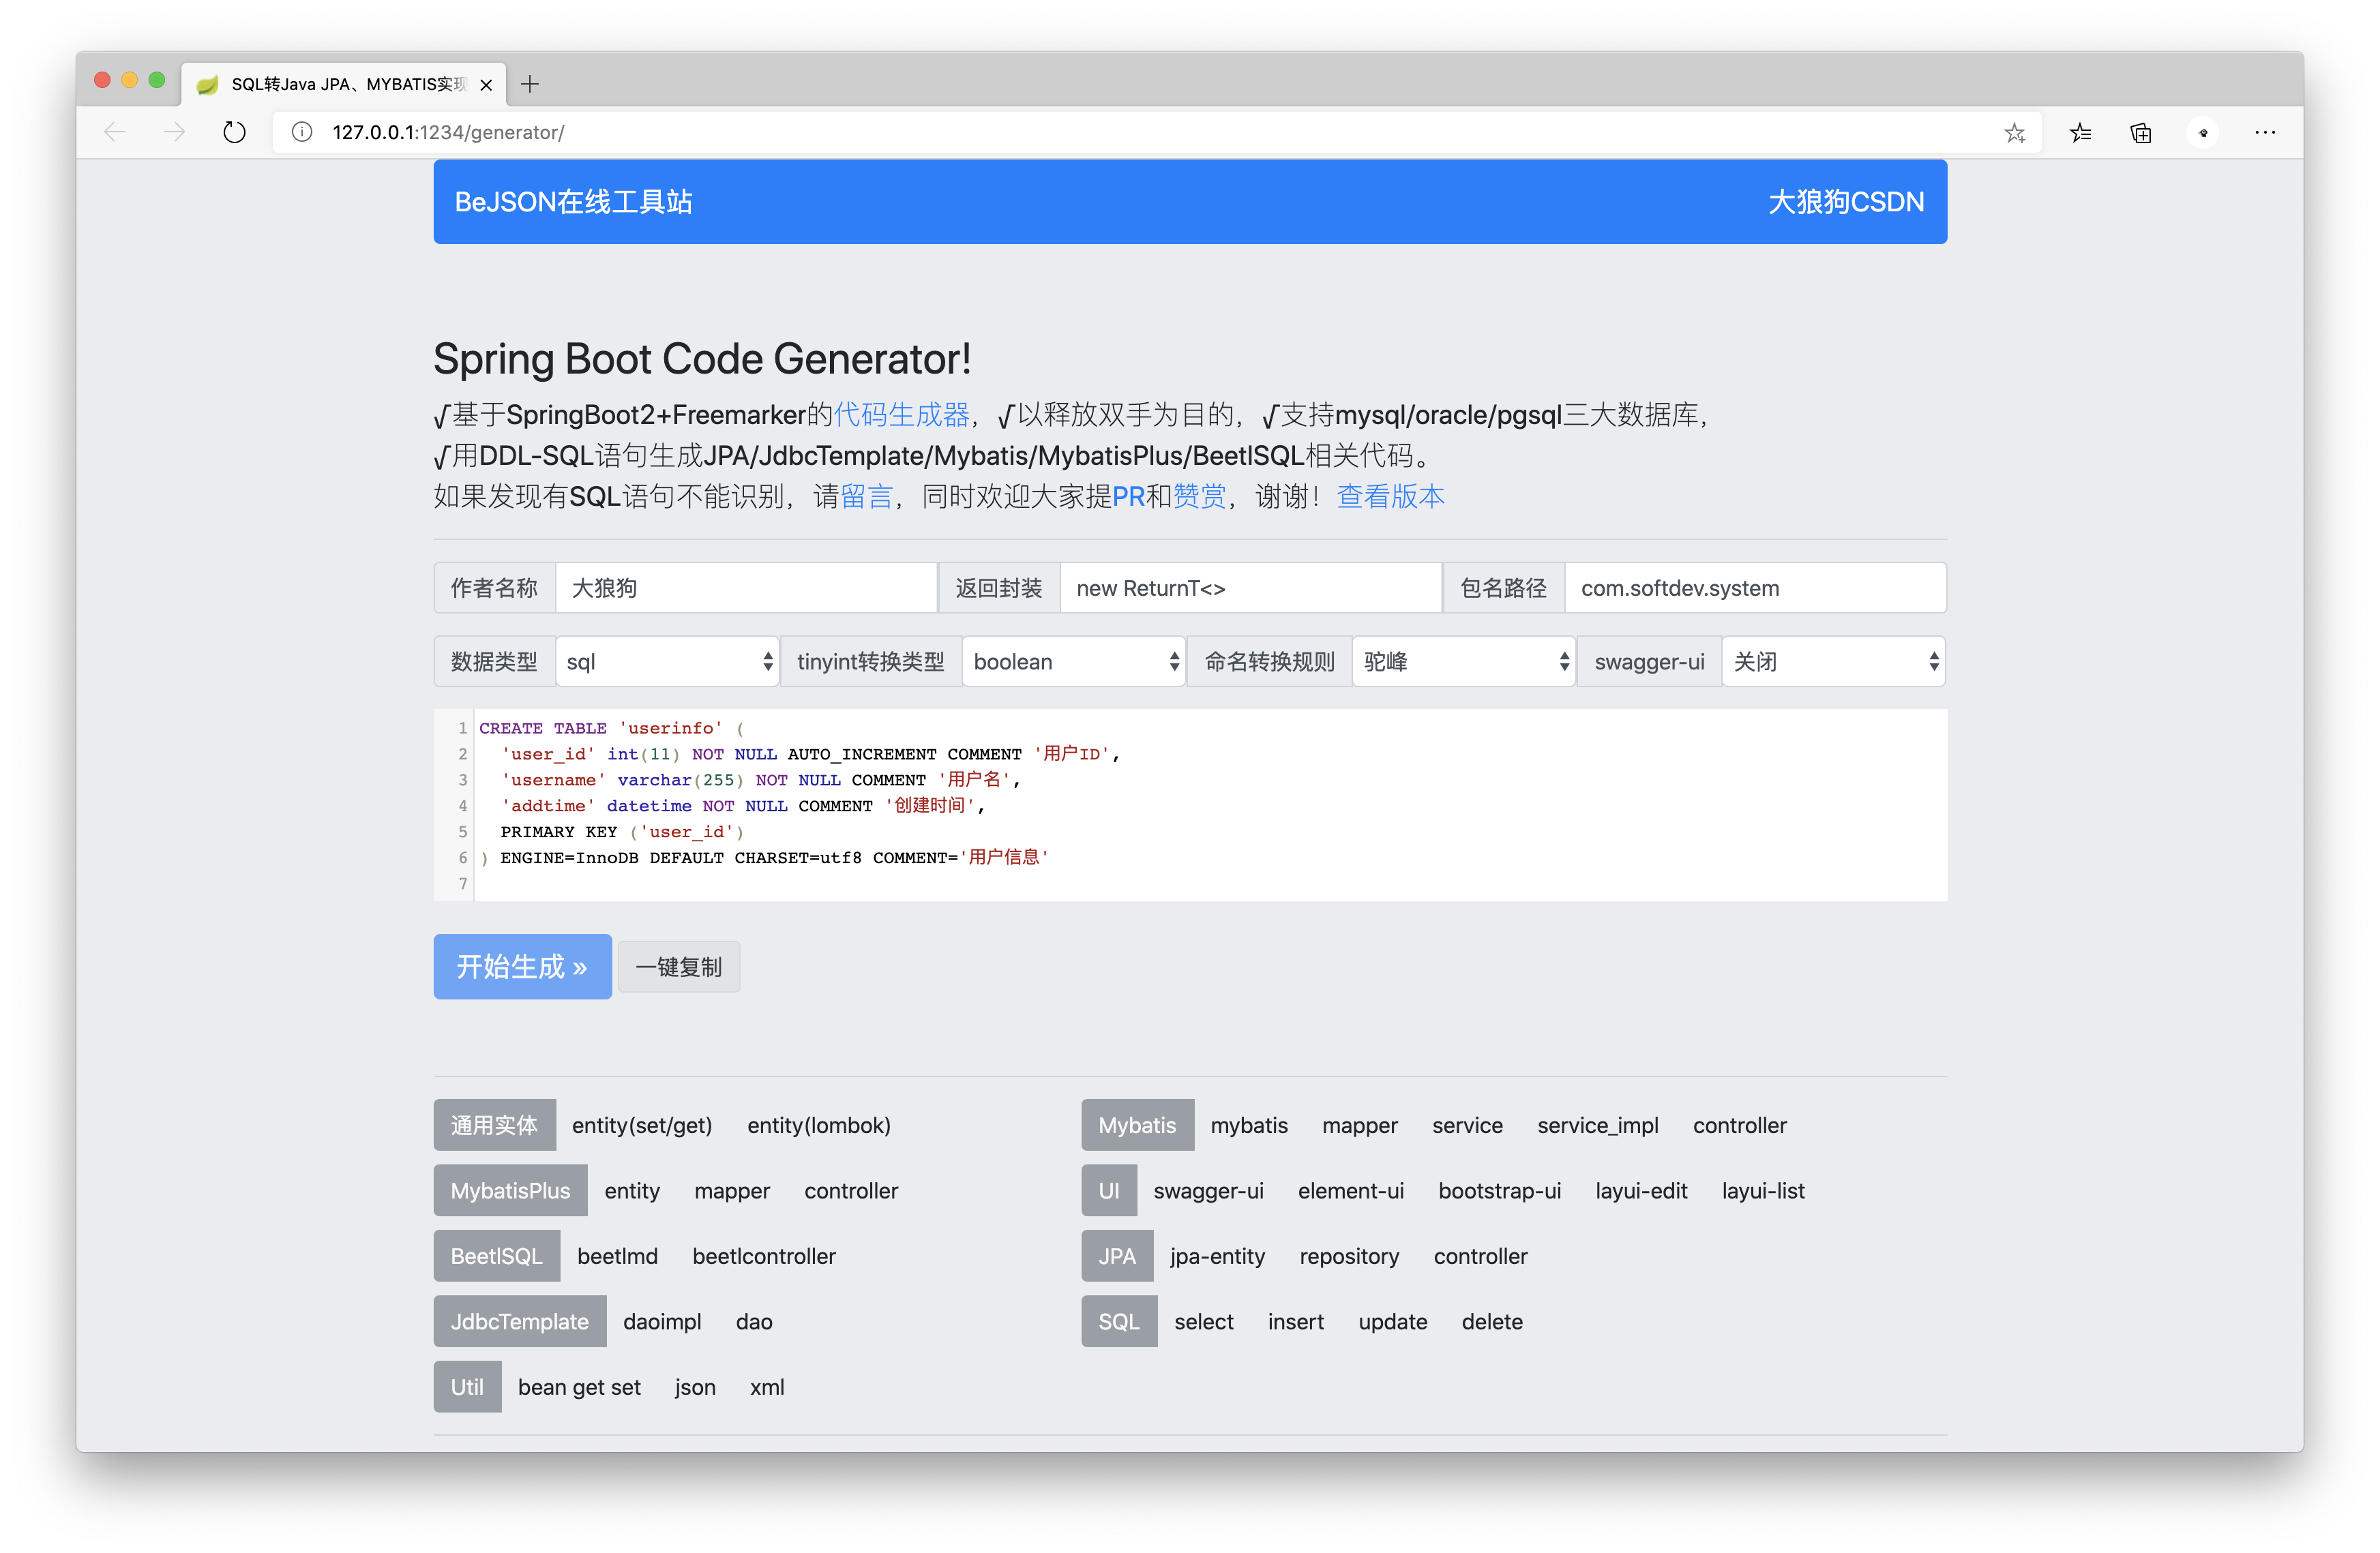Select the jpa-entity template tab

click(1217, 1256)
